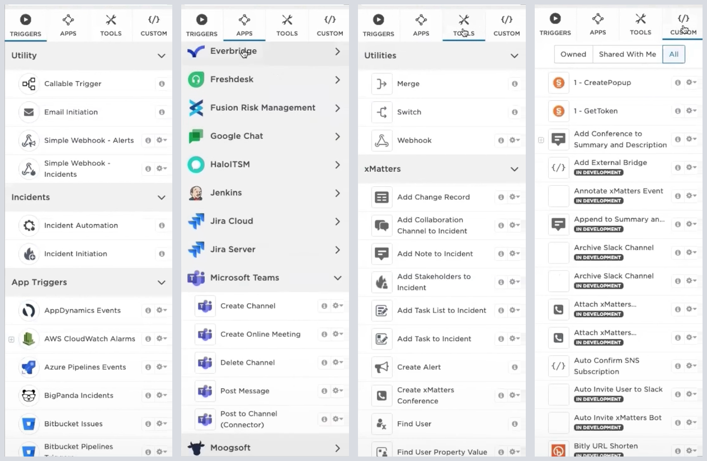This screenshot has width=707, height=461.
Task: Click the Add Task List to Incident icon
Action: pyautogui.click(x=382, y=311)
